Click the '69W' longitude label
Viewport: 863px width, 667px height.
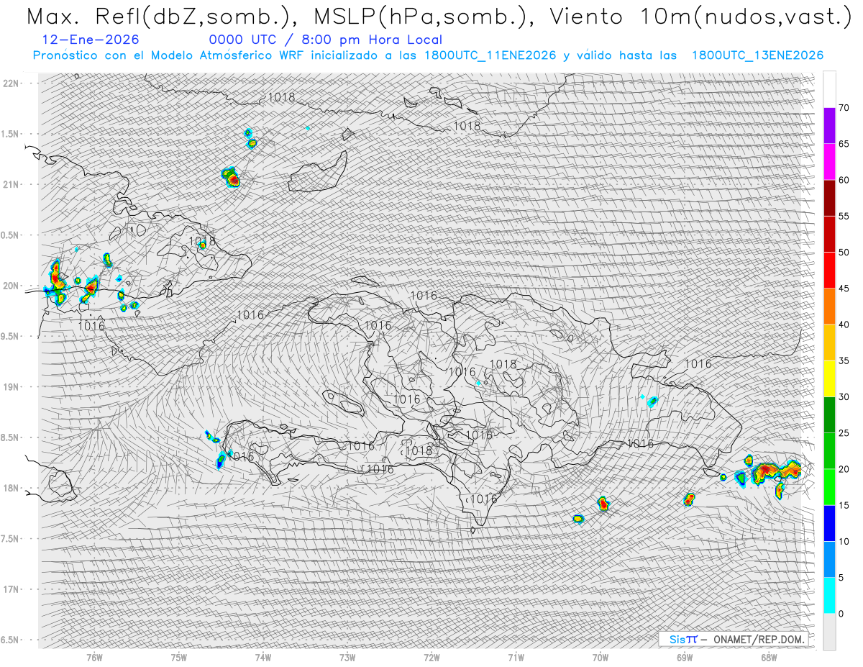click(685, 657)
